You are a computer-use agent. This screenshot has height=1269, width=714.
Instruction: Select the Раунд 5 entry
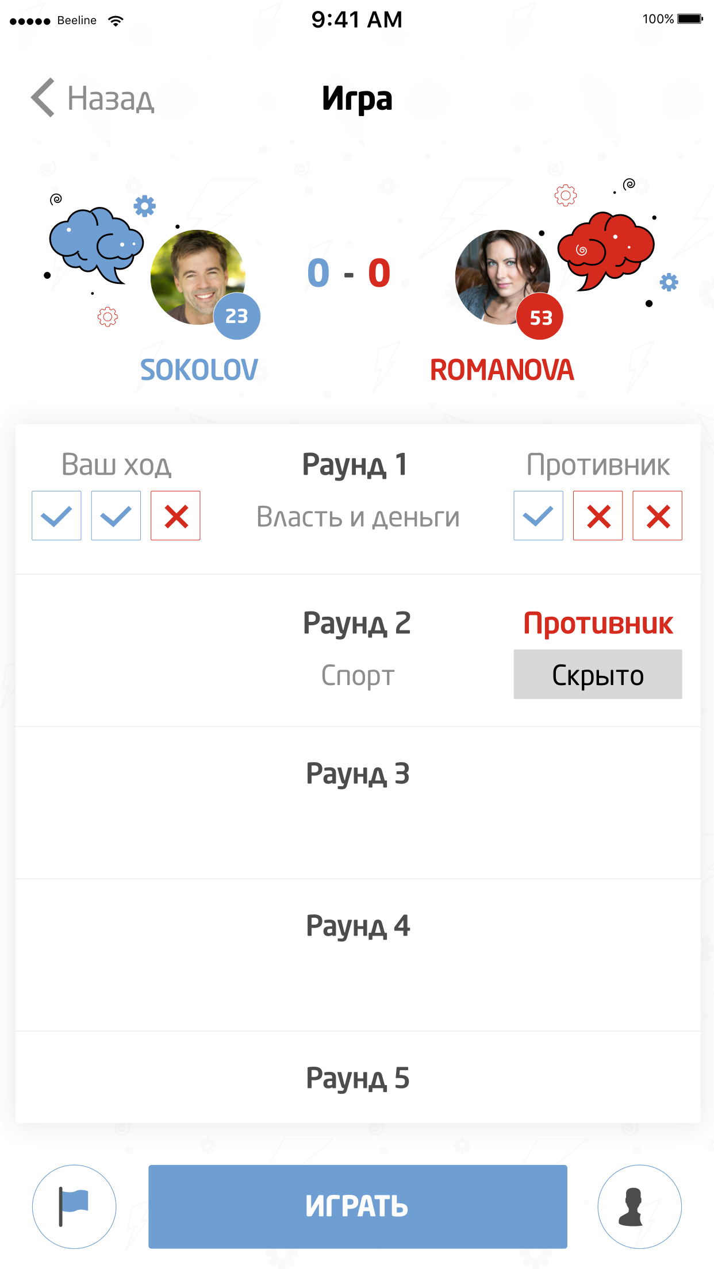[358, 1078]
